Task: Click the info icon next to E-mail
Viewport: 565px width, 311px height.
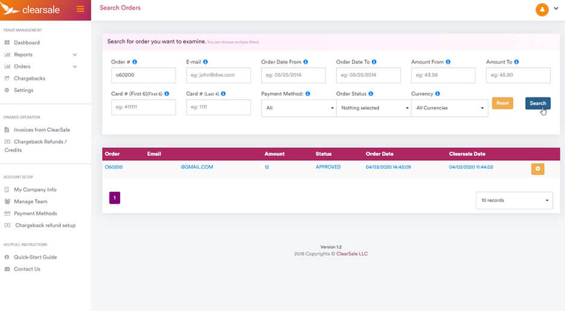Action: [x=205, y=62]
